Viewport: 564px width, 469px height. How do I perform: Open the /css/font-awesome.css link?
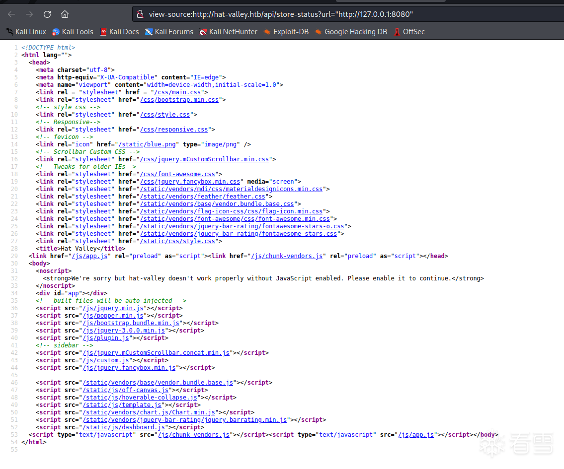(177, 174)
